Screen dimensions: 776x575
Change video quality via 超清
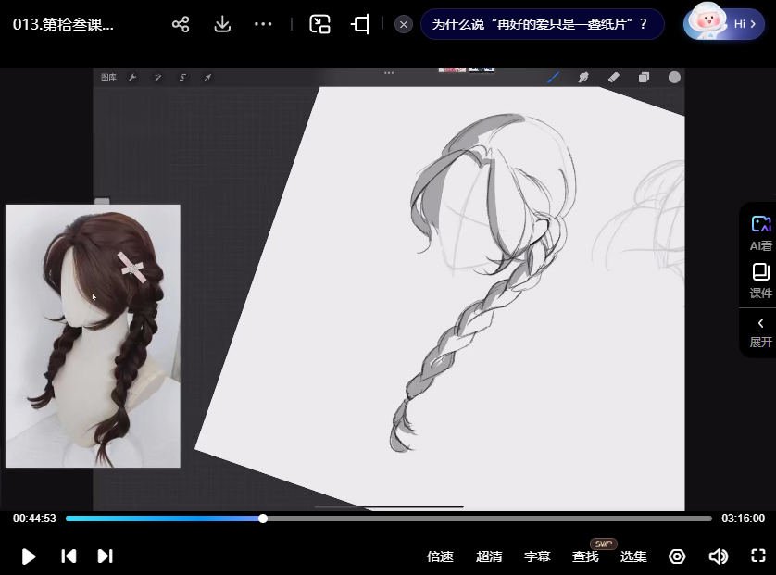click(489, 556)
